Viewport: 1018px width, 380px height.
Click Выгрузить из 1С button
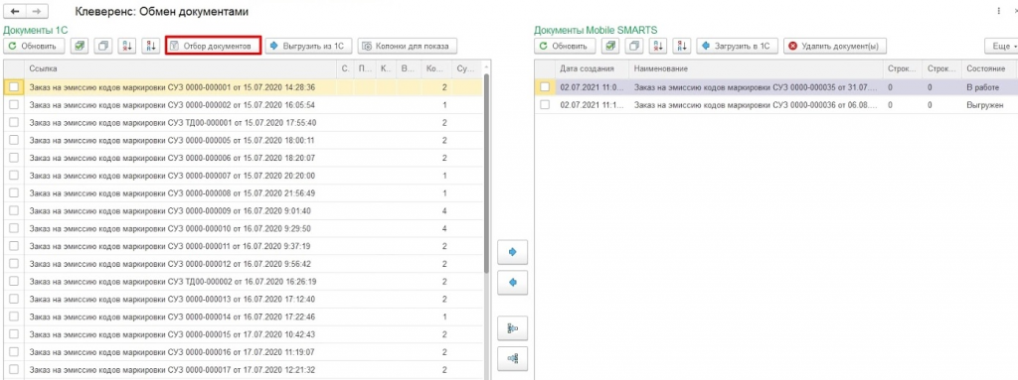click(x=308, y=46)
